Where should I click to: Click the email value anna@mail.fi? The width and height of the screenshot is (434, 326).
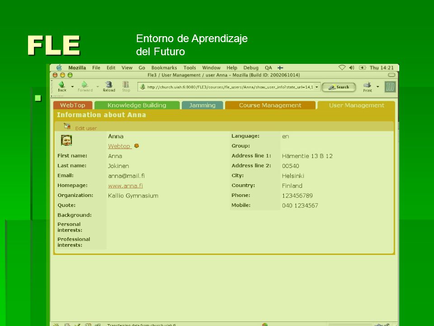point(126,176)
